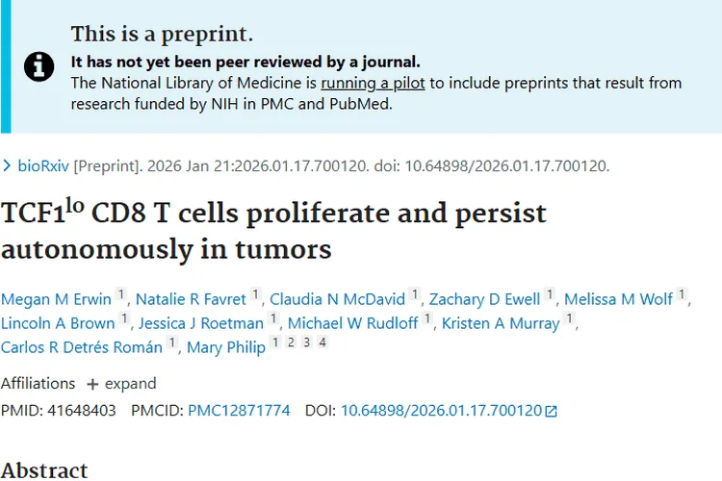Select author Claudia N McDavid

(x=336, y=299)
